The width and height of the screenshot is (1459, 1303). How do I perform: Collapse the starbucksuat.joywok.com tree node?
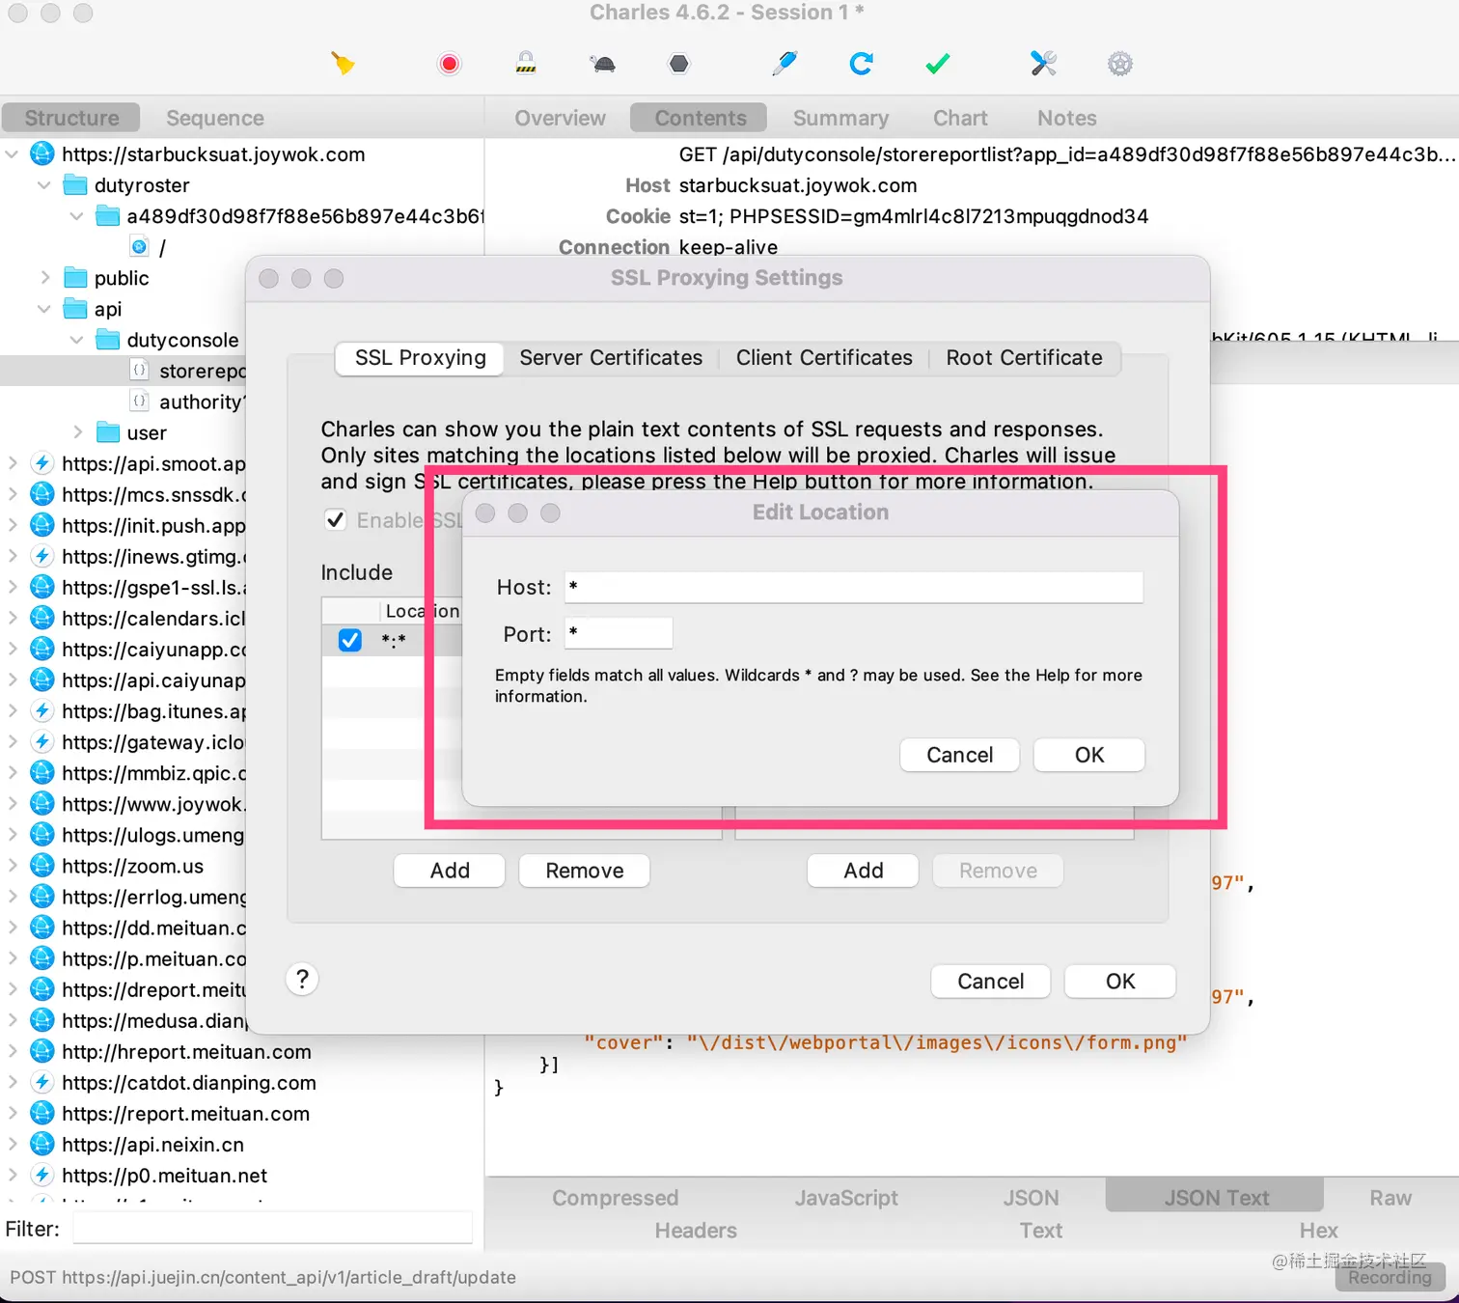click(12, 154)
